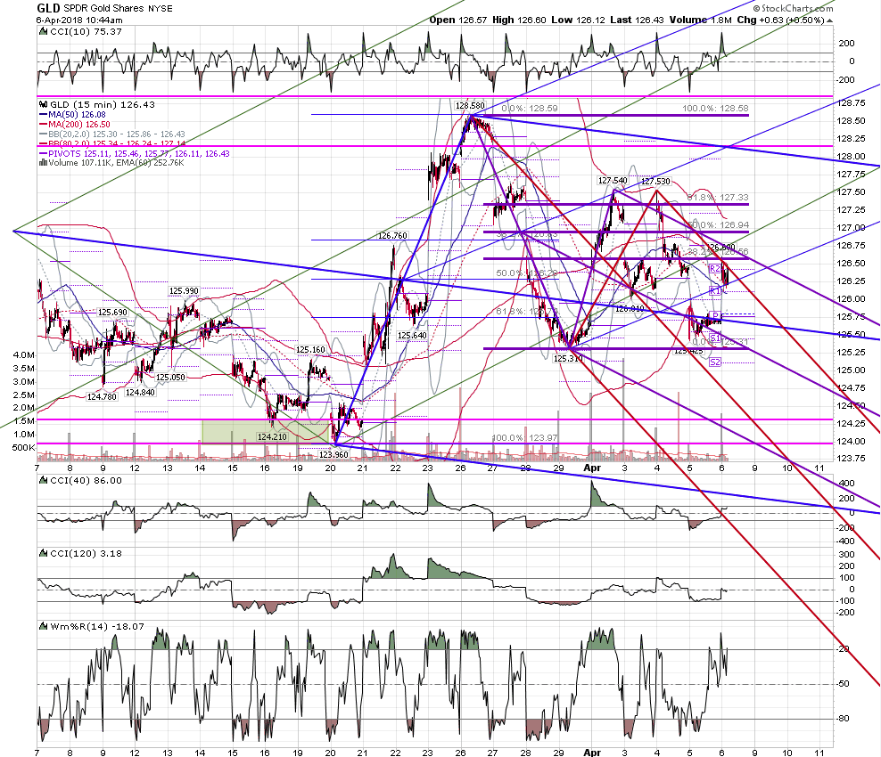The height and width of the screenshot is (757, 881).
Task: Click the CCI(10) indicator area icon
Action: pyautogui.click(x=44, y=32)
